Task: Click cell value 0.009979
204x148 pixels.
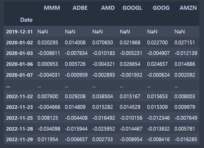Action: point(185,107)
